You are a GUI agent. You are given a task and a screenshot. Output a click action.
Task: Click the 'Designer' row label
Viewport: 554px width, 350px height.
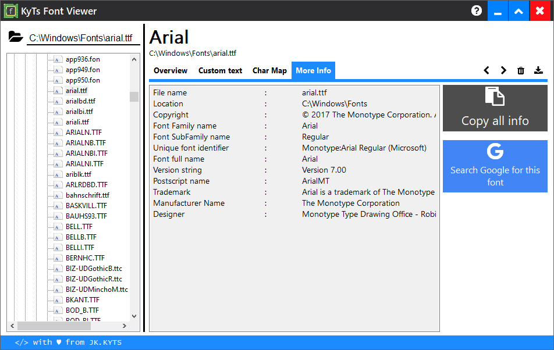click(x=169, y=214)
